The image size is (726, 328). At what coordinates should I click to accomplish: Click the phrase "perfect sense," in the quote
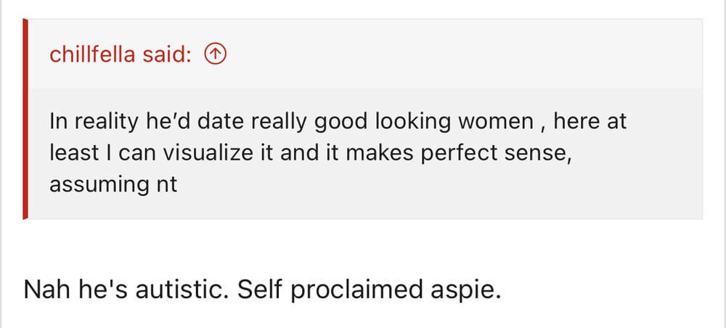point(496,155)
